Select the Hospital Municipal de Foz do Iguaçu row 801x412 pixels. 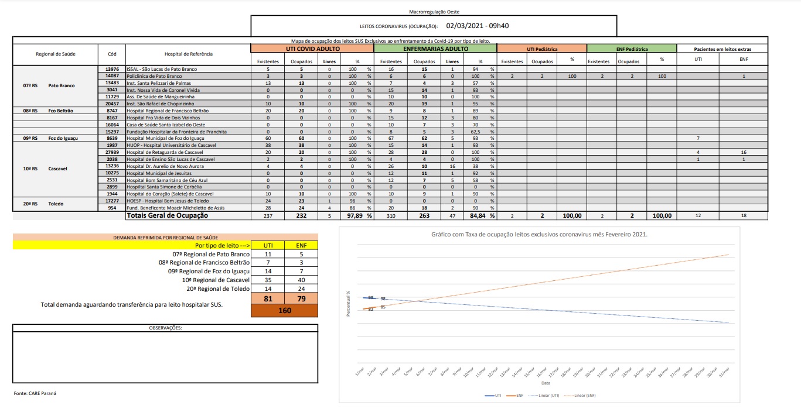188,138
